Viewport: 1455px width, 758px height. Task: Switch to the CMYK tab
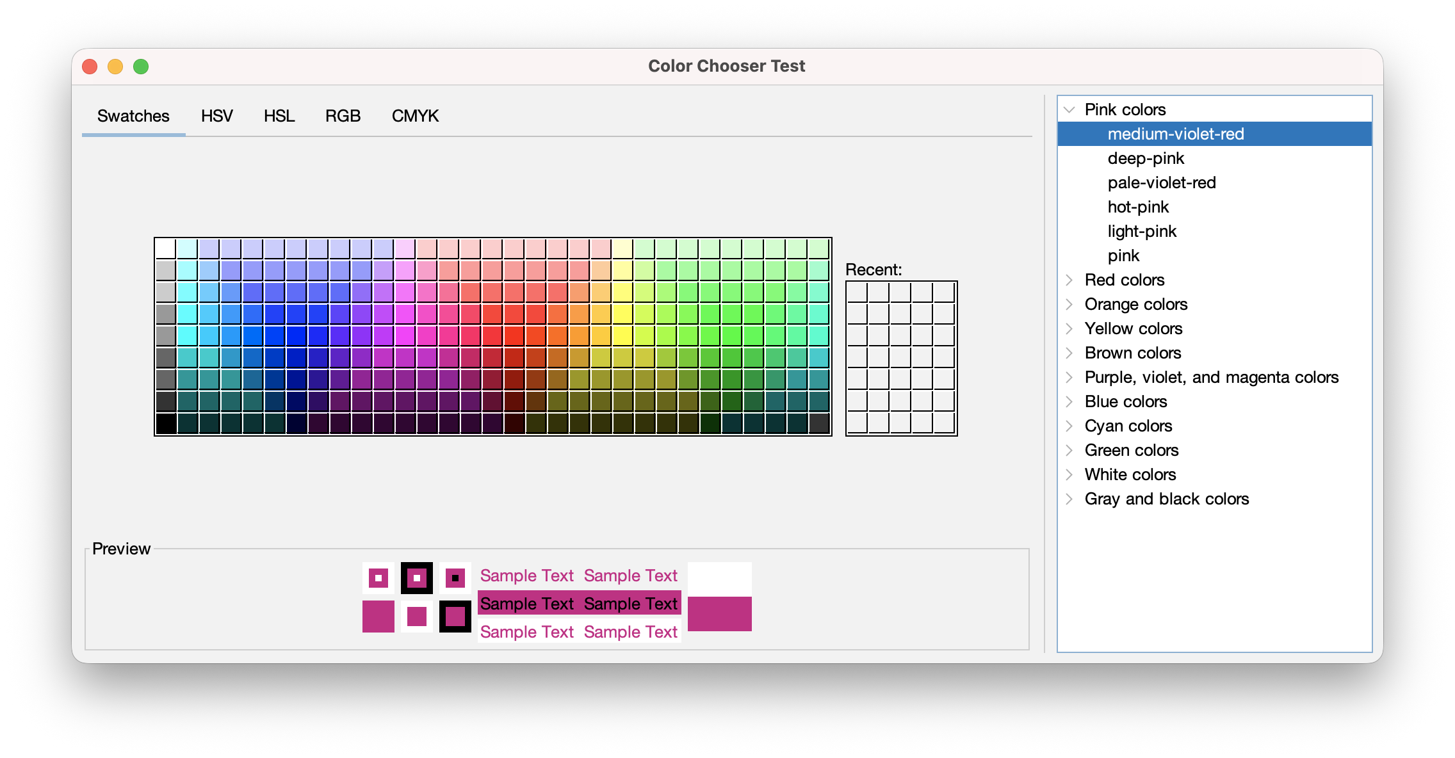pyautogui.click(x=415, y=116)
